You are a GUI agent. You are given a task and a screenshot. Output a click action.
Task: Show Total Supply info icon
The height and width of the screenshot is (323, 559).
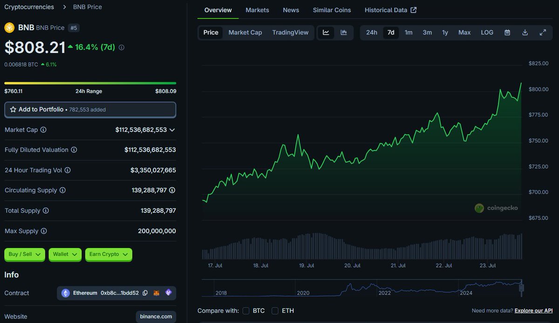[46, 211]
